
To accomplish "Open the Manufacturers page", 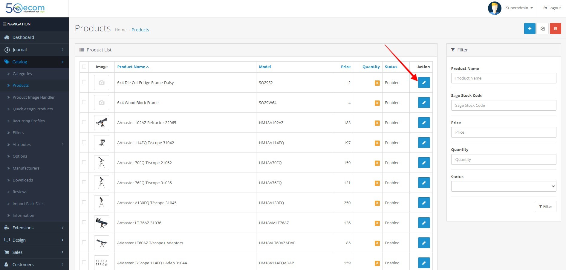I will coord(26,168).
